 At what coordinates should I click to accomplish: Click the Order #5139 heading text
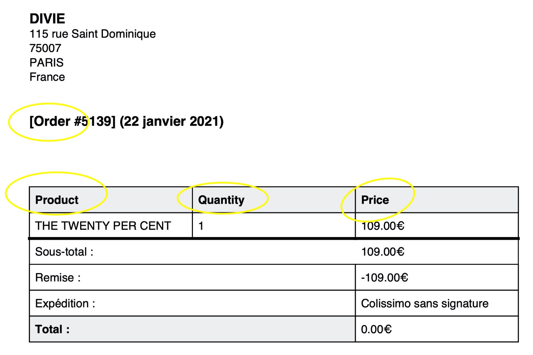coord(72,121)
